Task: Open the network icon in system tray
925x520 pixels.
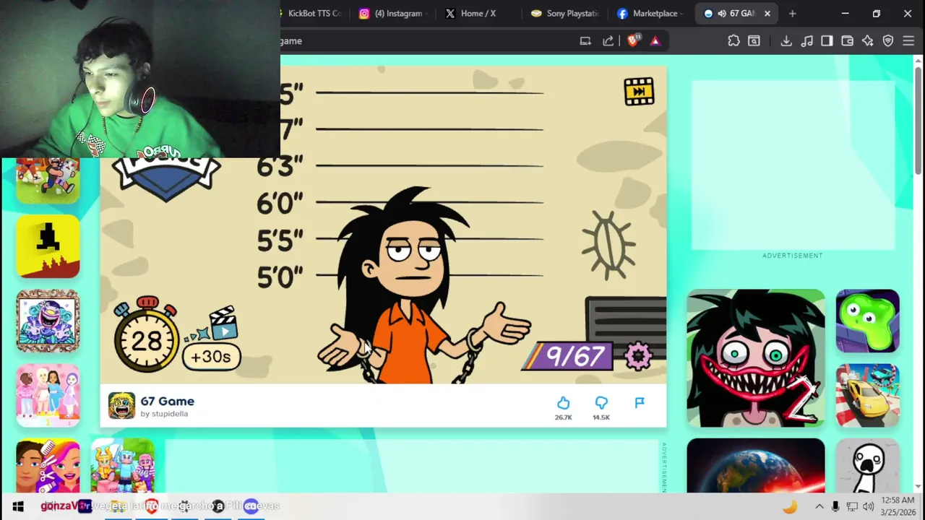Action: click(852, 506)
